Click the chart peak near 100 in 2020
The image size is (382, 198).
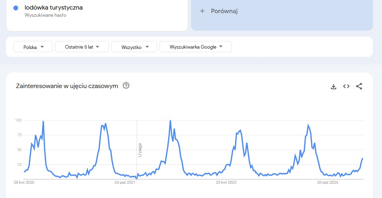(43, 121)
